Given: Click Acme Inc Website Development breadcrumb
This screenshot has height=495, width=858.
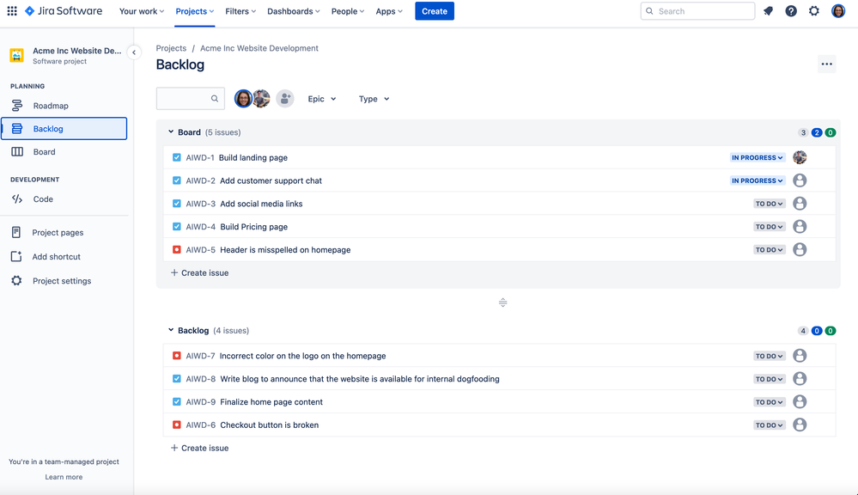Looking at the screenshot, I should (x=259, y=48).
